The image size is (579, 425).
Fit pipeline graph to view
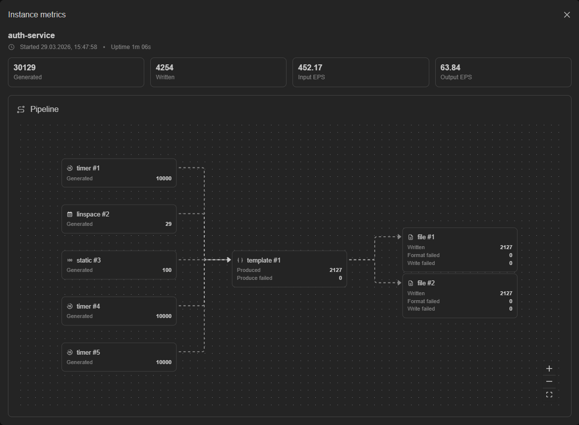point(549,394)
